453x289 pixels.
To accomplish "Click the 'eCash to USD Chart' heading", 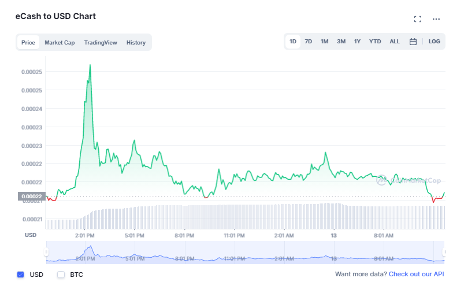I will tap(55, 16).
